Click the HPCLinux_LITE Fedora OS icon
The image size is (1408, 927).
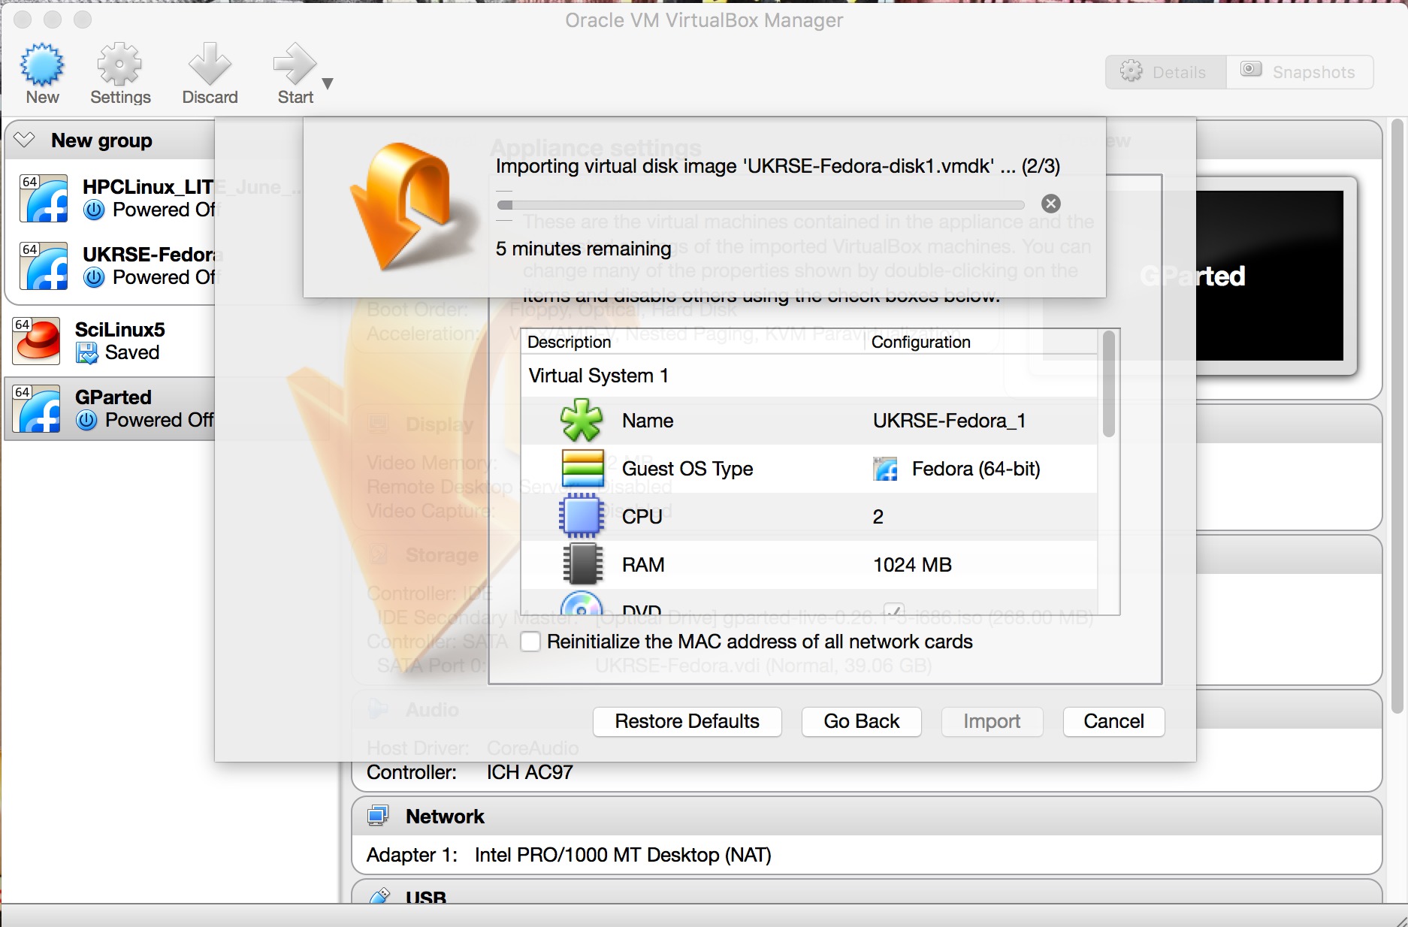pyautogui.click(x=43, y=198)
